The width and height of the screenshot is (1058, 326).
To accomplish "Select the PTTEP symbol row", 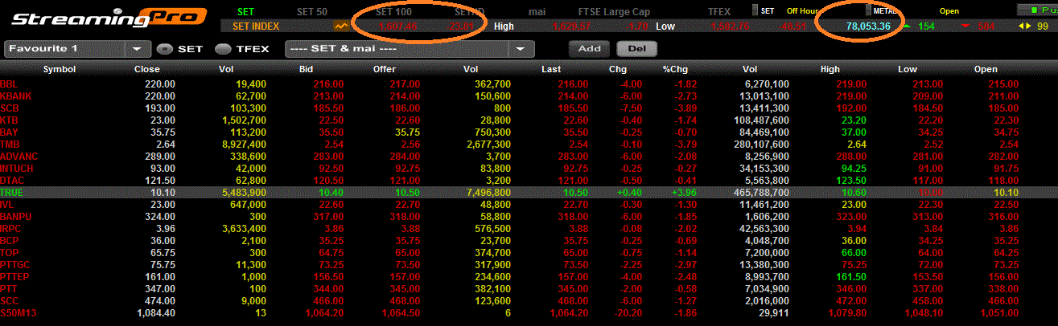I will [x=529, y=277].
